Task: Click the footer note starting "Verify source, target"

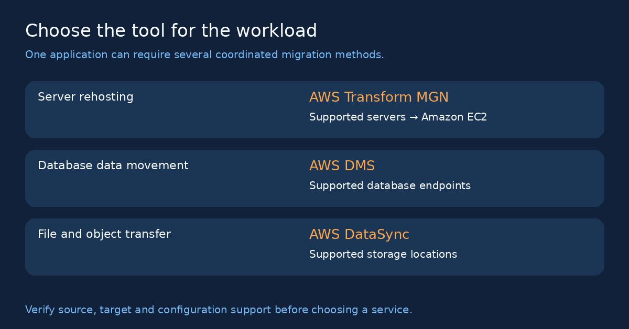Action: pyautogui.click(x=219, y=310)
